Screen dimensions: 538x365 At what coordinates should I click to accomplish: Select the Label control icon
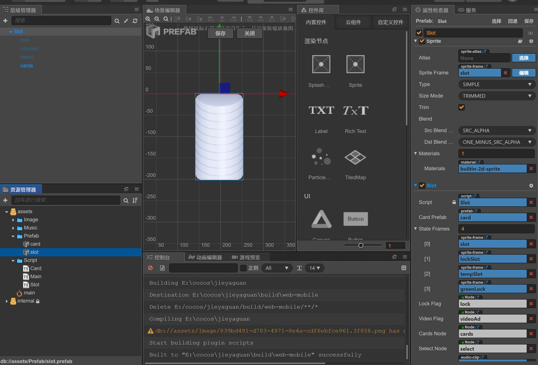pos(321,111)
